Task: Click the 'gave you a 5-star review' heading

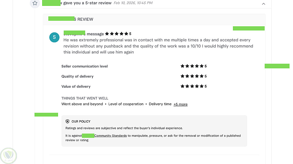Action: click(87, 3)
